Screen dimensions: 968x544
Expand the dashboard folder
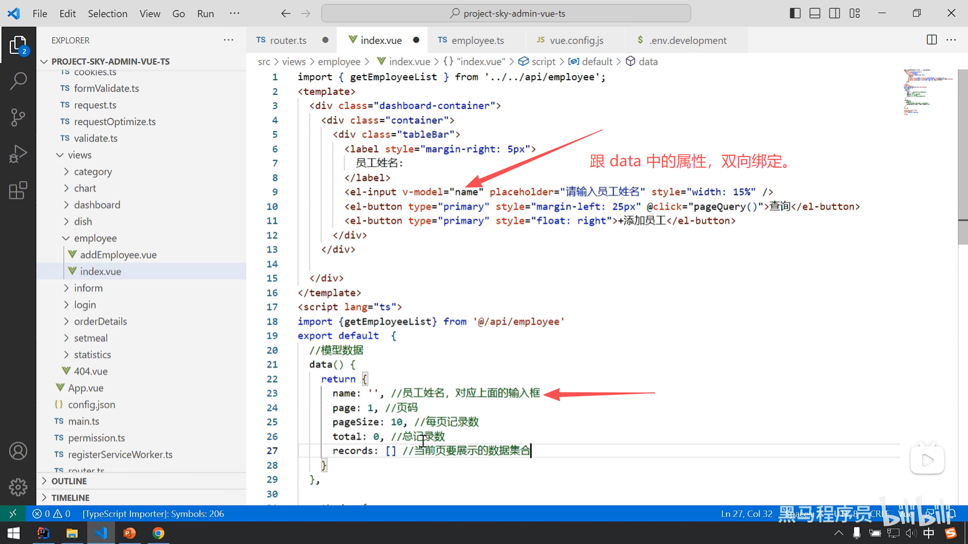click(97, 205)
